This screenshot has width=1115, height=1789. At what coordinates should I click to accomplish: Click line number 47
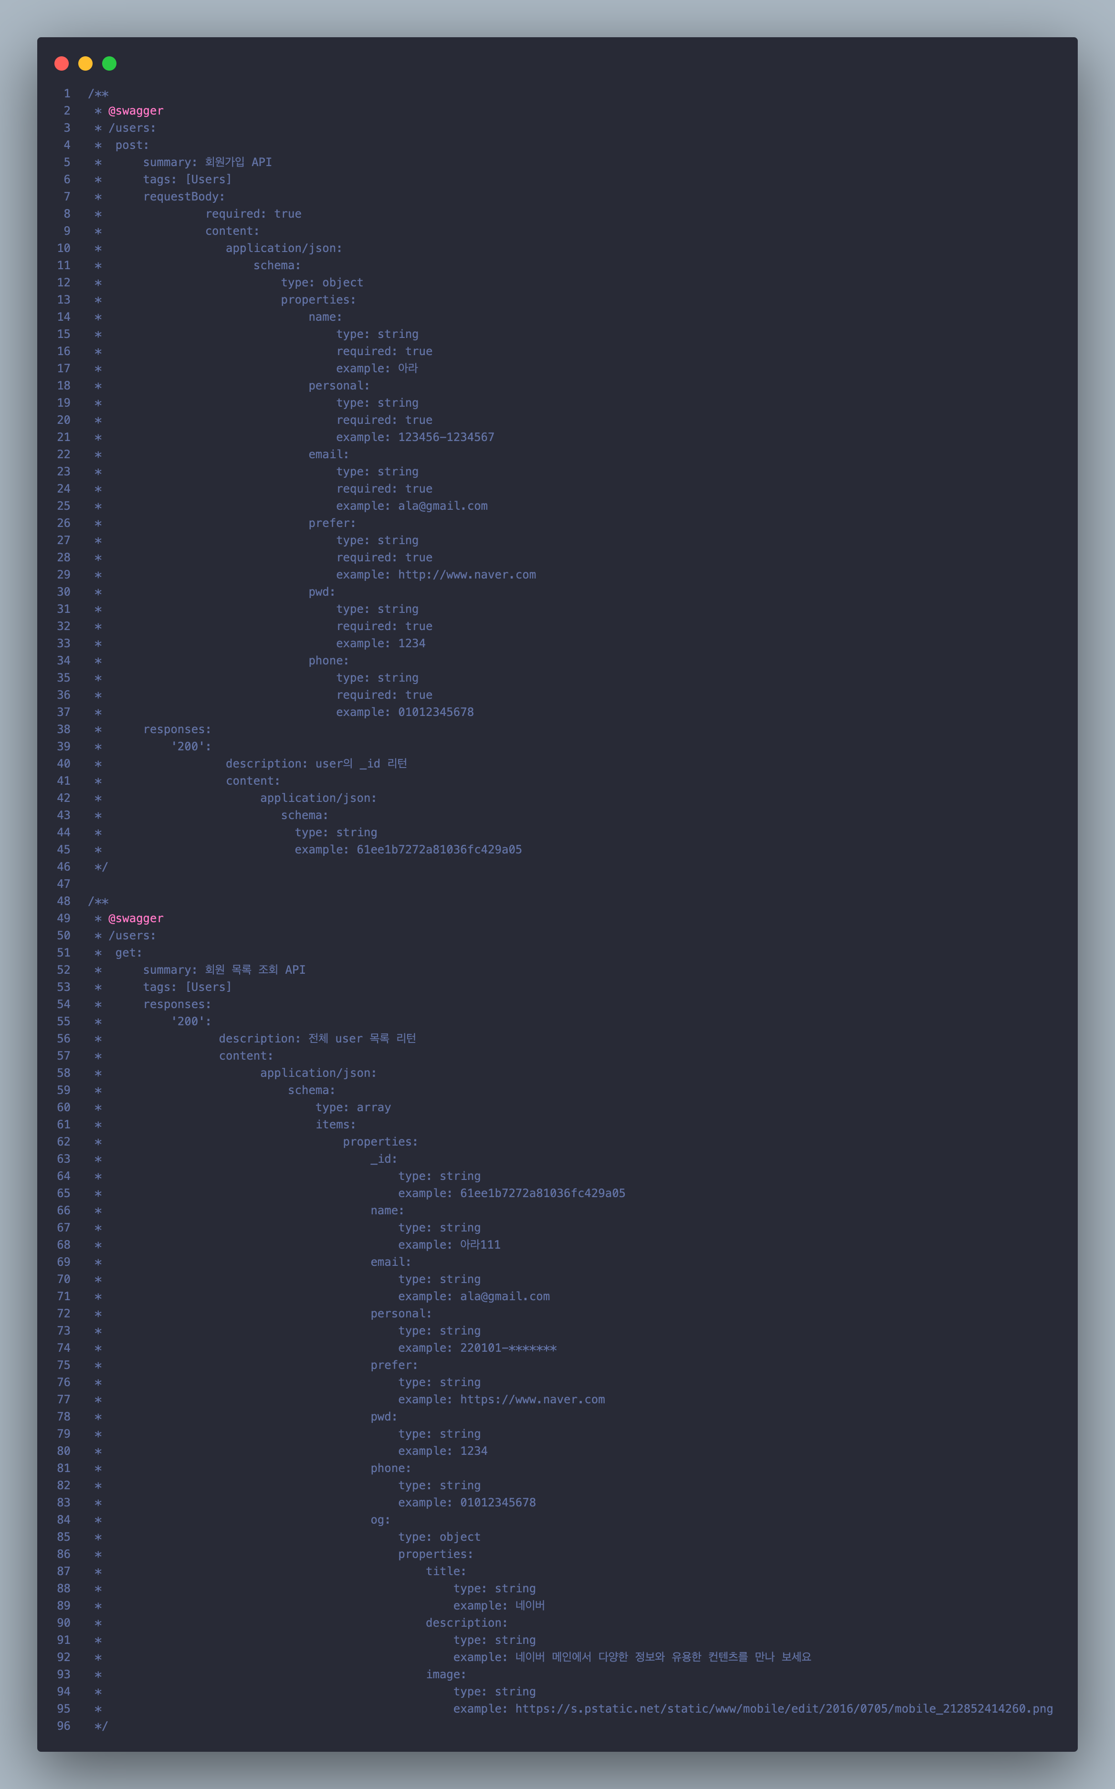point(64,884)
